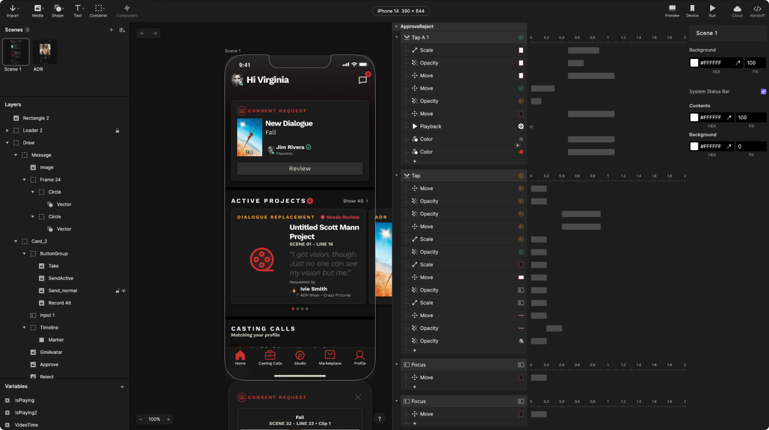Viewport: 769px width, 430px height.
Task: Open the Import tool in the toolbar
Action: pos(12,11)
